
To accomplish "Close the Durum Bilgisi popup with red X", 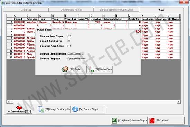I will pos(138,32).
